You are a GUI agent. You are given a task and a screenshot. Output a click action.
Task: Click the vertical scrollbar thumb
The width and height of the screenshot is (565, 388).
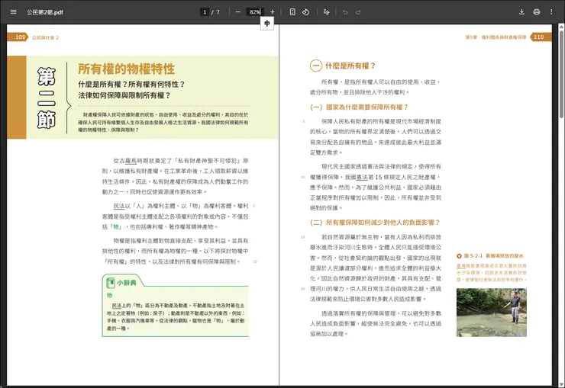(x=561, y=74)
